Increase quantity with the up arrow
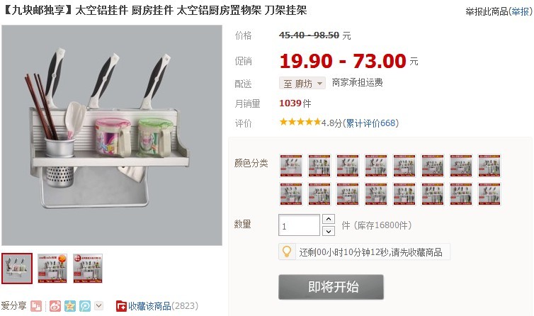The image size is (534, 316). pyautogui.click(x=329, y=219)
